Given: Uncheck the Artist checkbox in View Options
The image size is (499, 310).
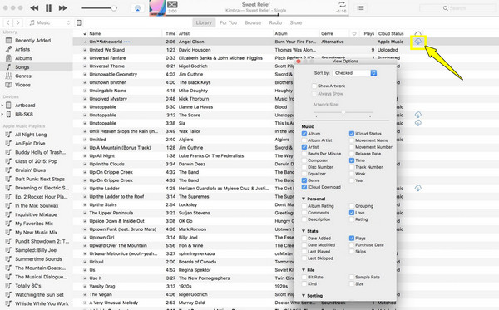Looking at the screenshot, I should tap(304, 147).
